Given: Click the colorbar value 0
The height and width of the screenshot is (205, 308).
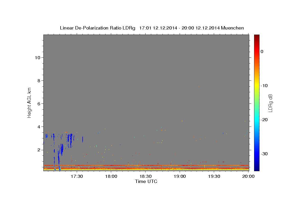Looking at the screenshot, I should coord(262,52).
